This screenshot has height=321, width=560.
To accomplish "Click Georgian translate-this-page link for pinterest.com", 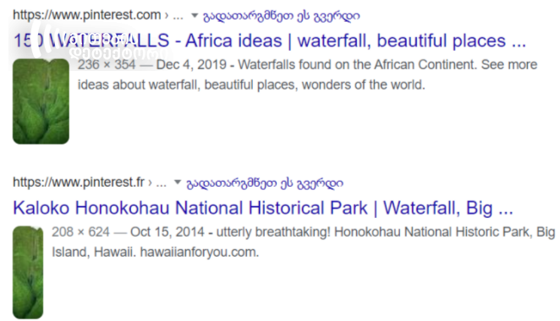I will [282, 16].
